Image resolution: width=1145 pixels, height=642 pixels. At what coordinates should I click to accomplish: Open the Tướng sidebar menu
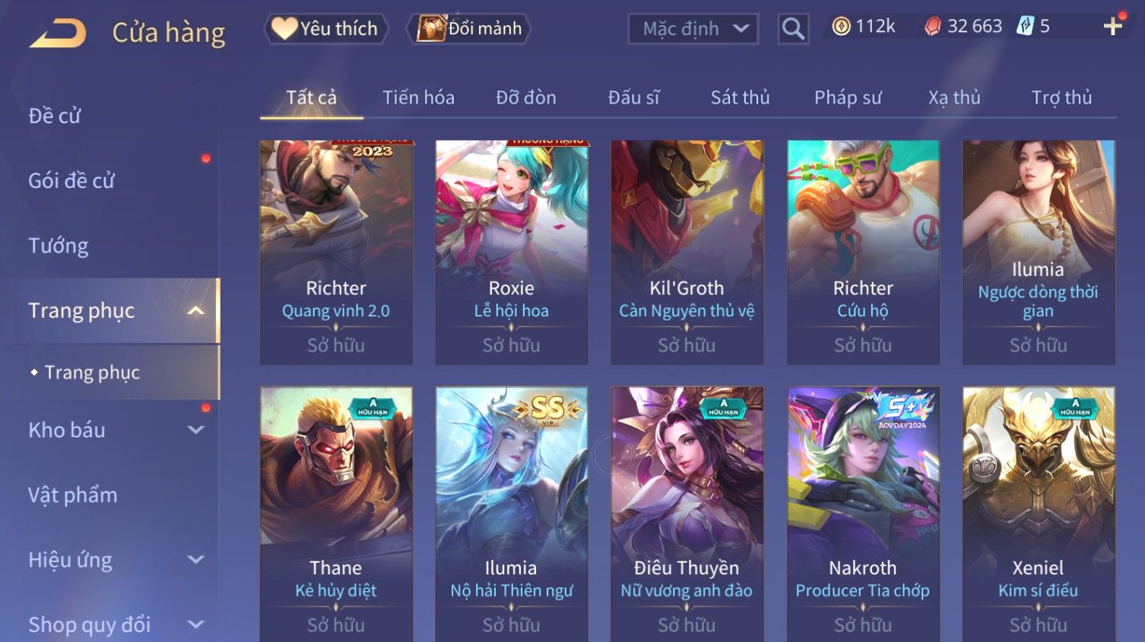[x=59, y=246]
